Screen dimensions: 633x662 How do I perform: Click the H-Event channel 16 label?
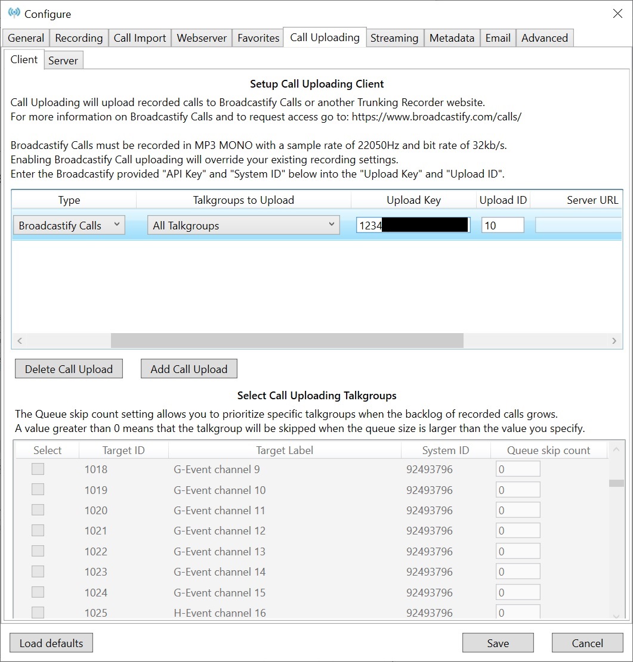[x=220, y=613]
